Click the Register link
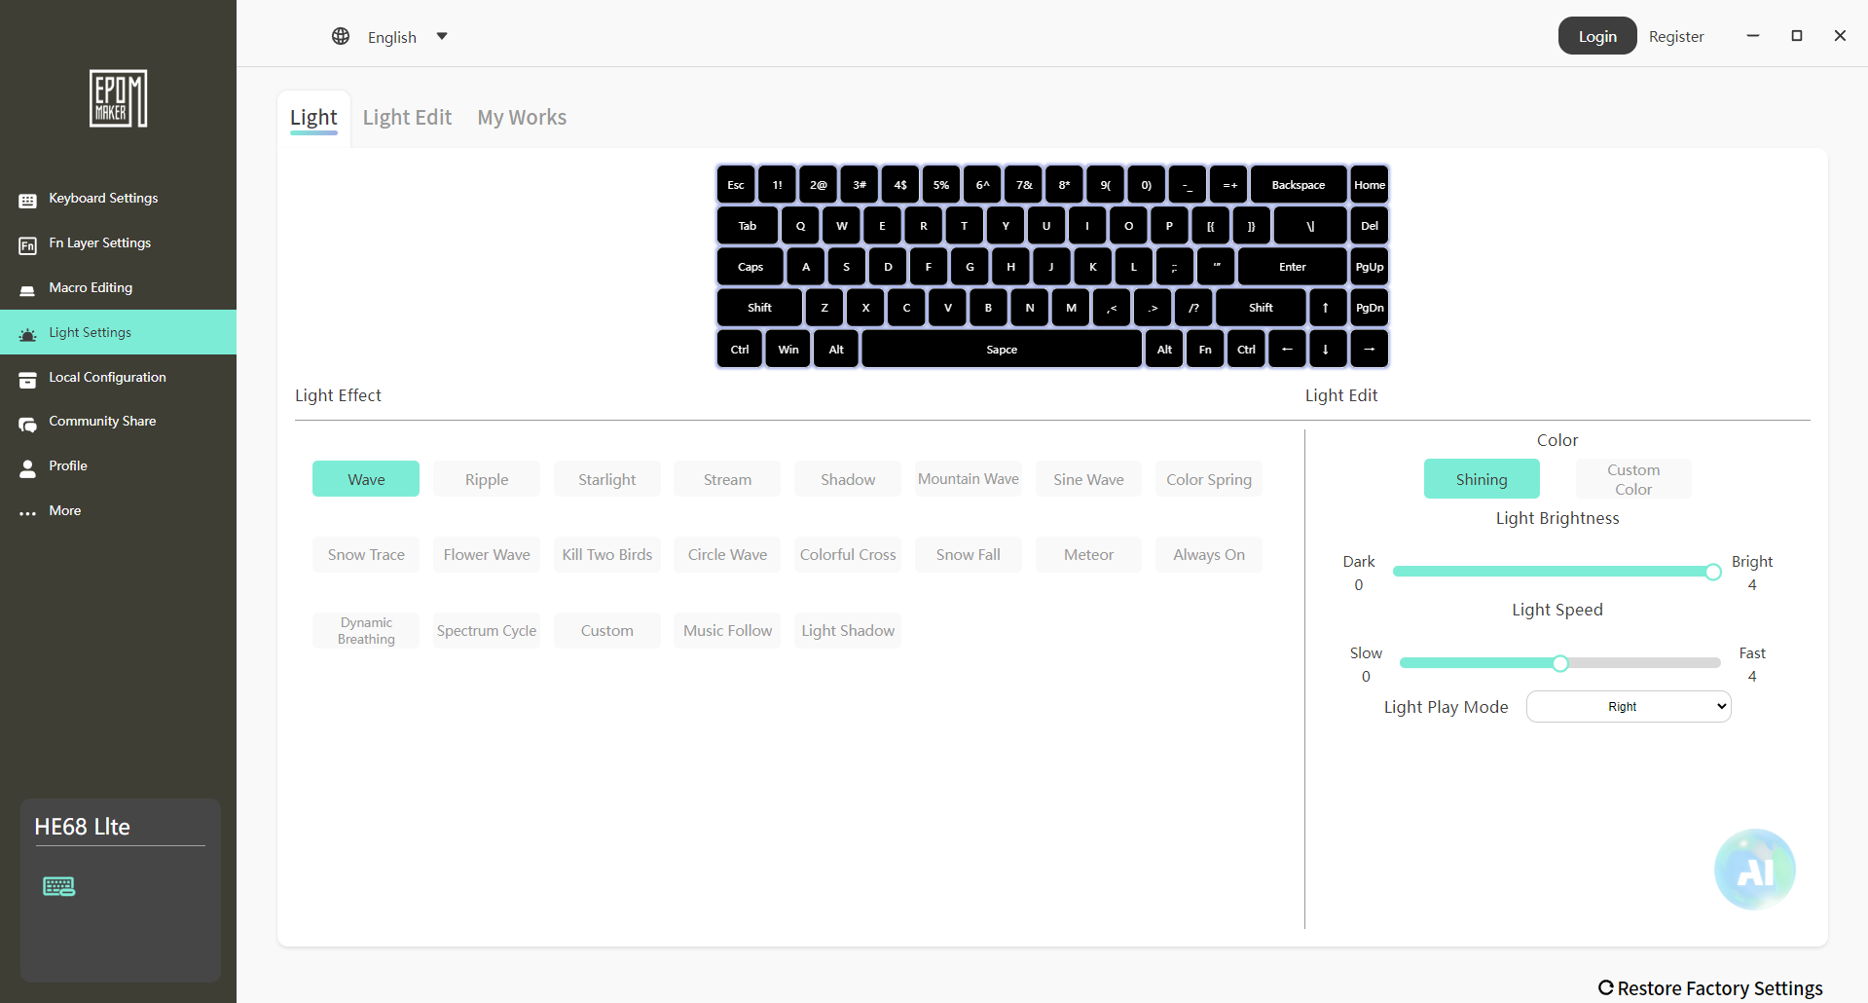The width and height of the screenshot is (1868, 1003). [1676, 36]
